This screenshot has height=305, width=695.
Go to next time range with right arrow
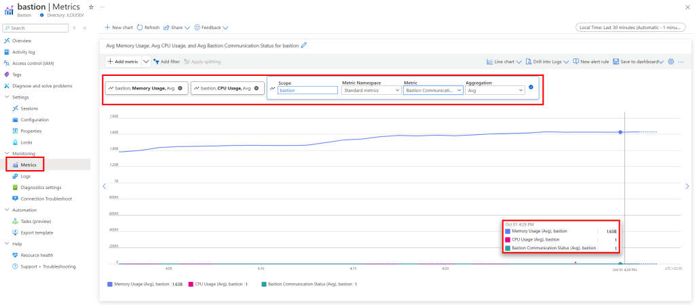pos(688,186)
